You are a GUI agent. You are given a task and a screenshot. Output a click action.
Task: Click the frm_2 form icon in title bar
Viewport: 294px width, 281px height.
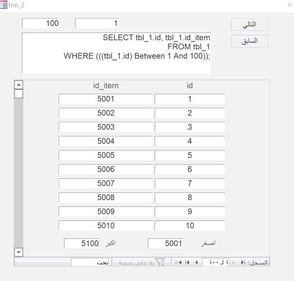(x=3, y=4)
